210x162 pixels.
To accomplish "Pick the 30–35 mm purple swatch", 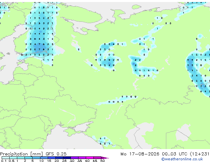I will pyautogui.click(x=74, y=158).
